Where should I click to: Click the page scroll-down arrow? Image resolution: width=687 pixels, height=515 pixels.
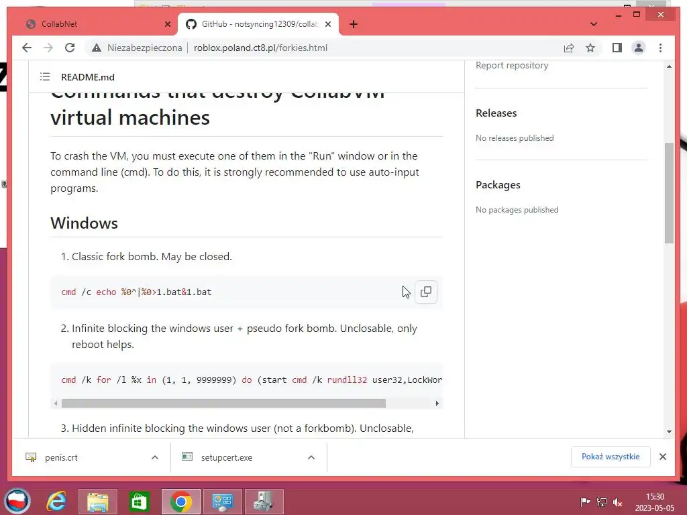tap(669, 432)
